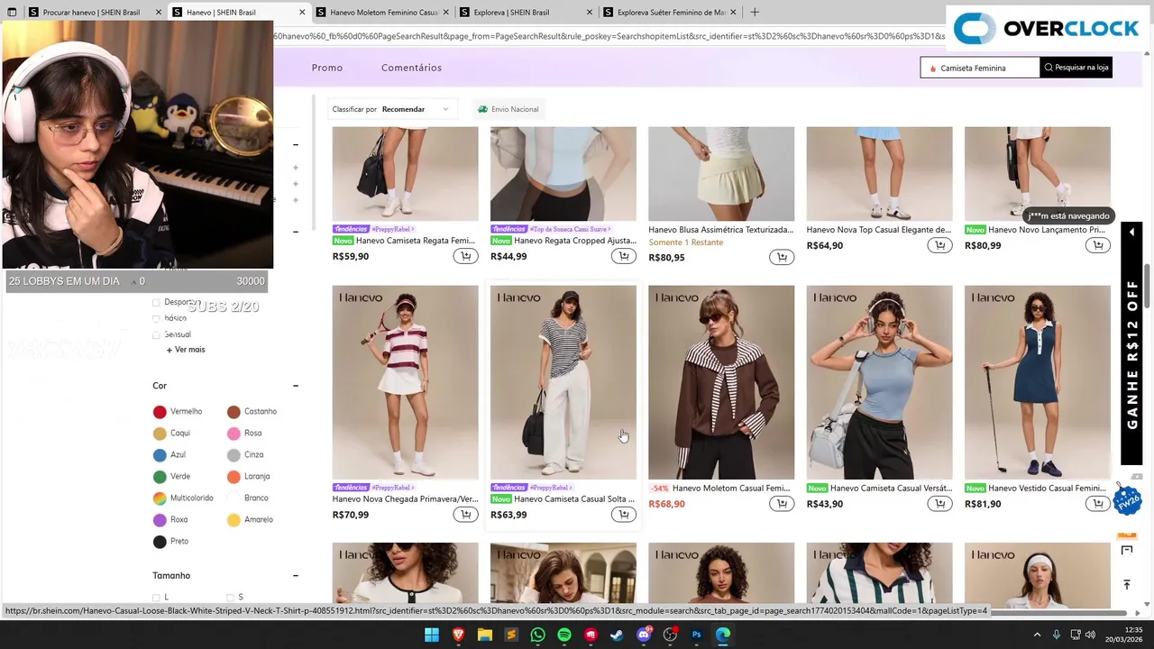The width and height of the screenshot is (1154, 649).
Task: Check the Sensual style filter
Action: [156, 334]
